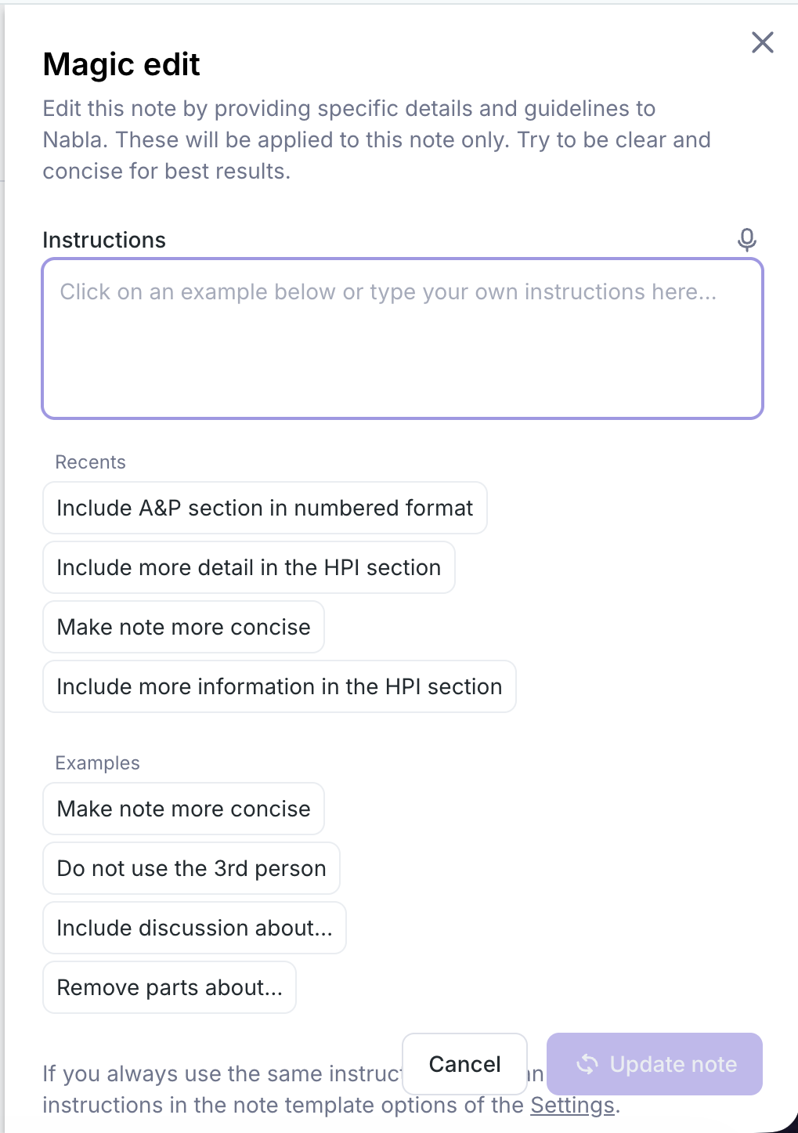Select 'Include more information in the HPI section'
Image resolution: width=798 pixels, height=1133 pixels.
coord(280,686)
